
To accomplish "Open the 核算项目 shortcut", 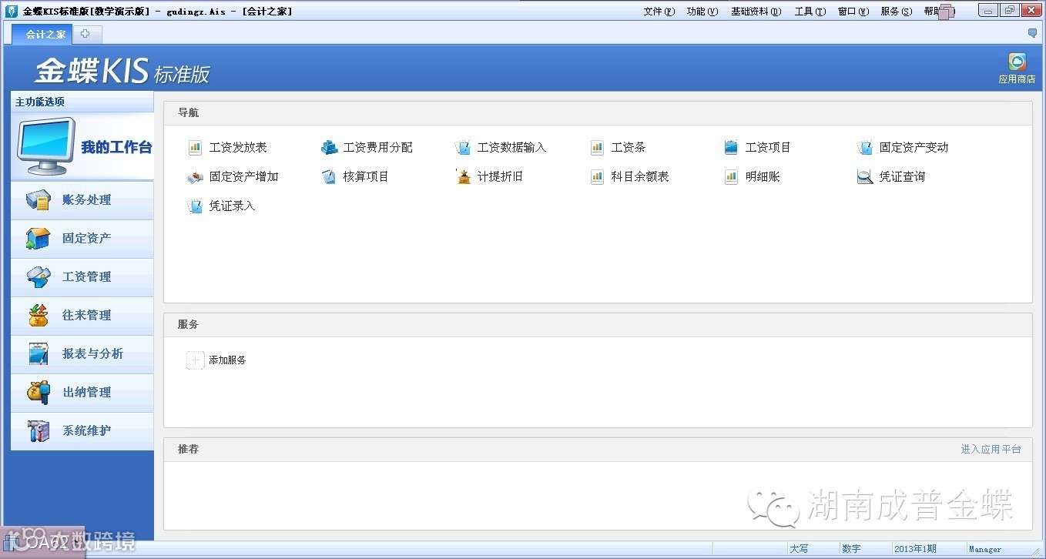I will tap(355, 176).
